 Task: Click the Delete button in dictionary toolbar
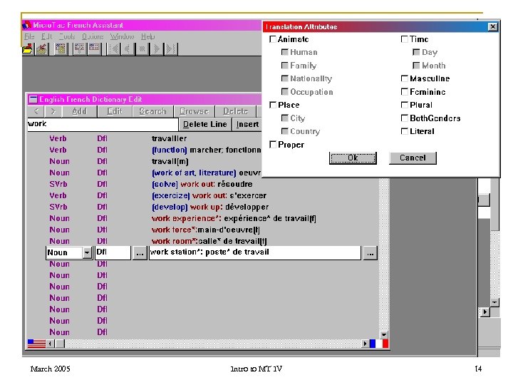click(x=236, y=111)
